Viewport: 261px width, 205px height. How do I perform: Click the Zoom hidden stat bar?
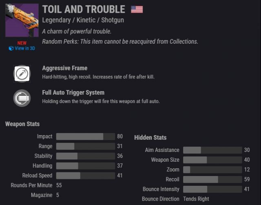212,169
